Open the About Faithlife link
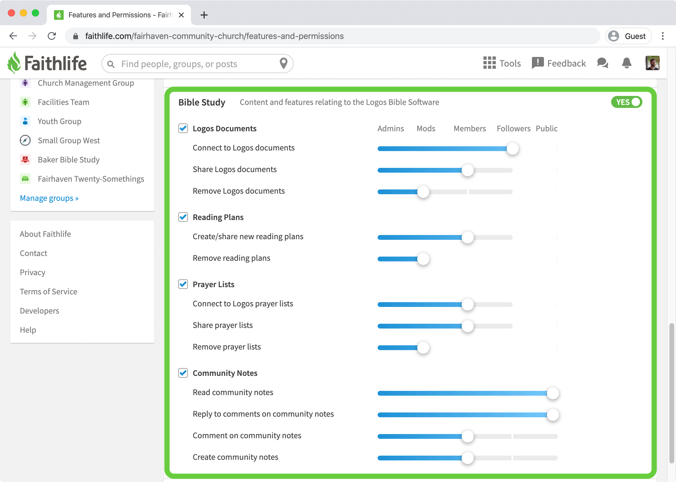 coord(45,234)
